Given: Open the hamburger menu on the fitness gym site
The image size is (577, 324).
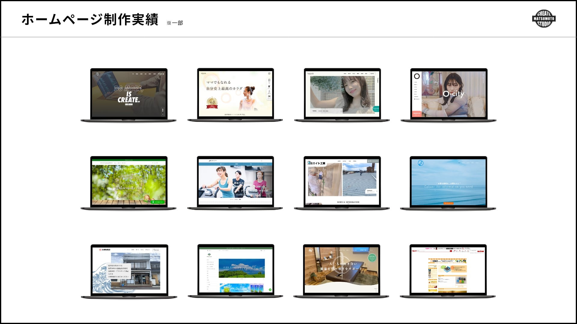Looking at the screenshot, I should pyautogui.click(x=261, y=161).
